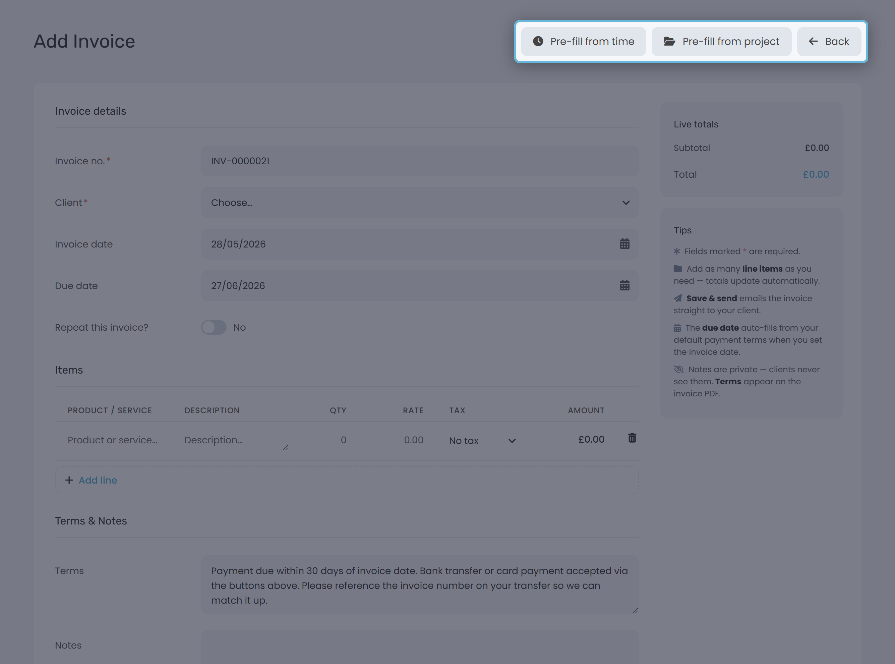The height and width of the screenshot is (664, 895).
Task: Go back using the Back button
Action: click(829, 41)
